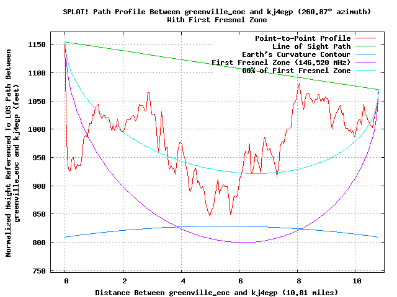Click the y-axis tick label 800
The image size is (397, 297).
39,243
